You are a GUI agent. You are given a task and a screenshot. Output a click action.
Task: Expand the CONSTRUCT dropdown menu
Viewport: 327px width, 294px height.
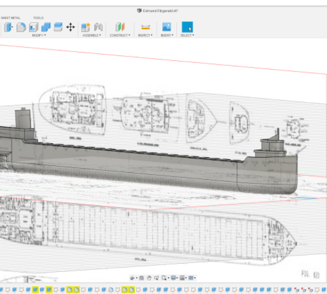click(120, 35)
